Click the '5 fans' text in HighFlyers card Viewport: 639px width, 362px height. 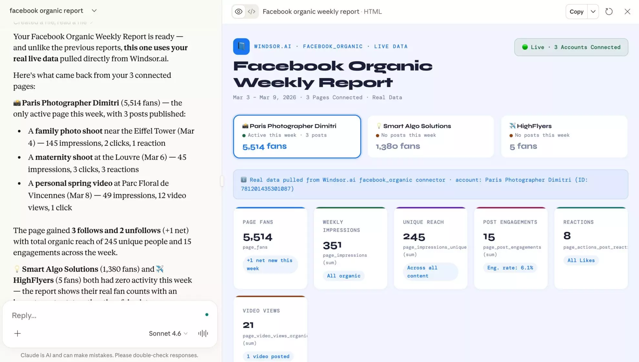click(x=523, y=146)
